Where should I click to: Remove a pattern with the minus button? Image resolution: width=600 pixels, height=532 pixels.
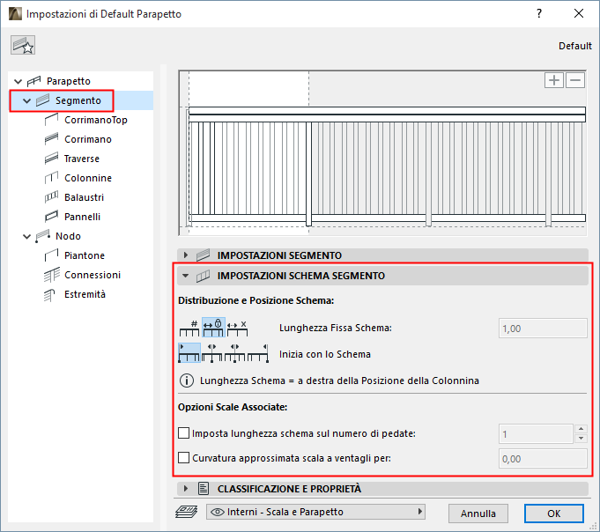575,80
